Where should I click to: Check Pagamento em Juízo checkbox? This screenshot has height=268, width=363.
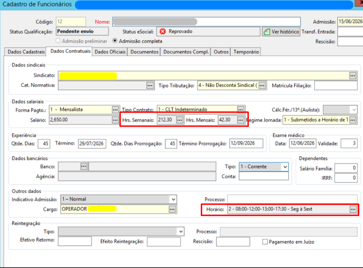[265, 242]
